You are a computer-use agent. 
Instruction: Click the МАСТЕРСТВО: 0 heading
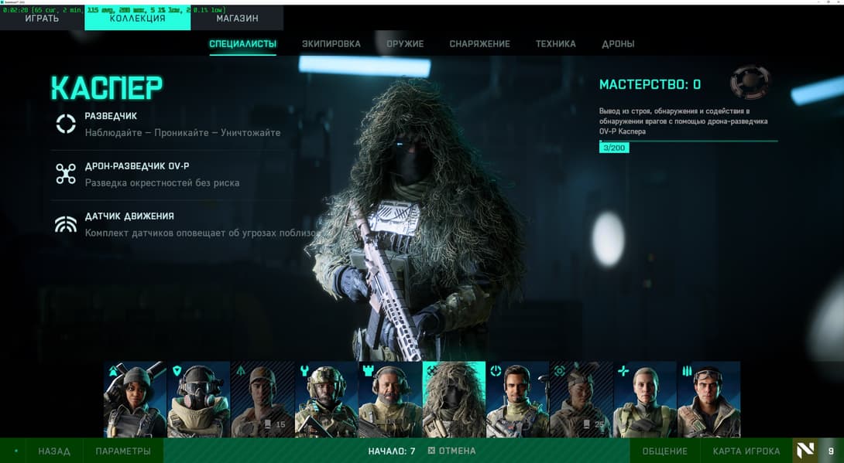650,84
